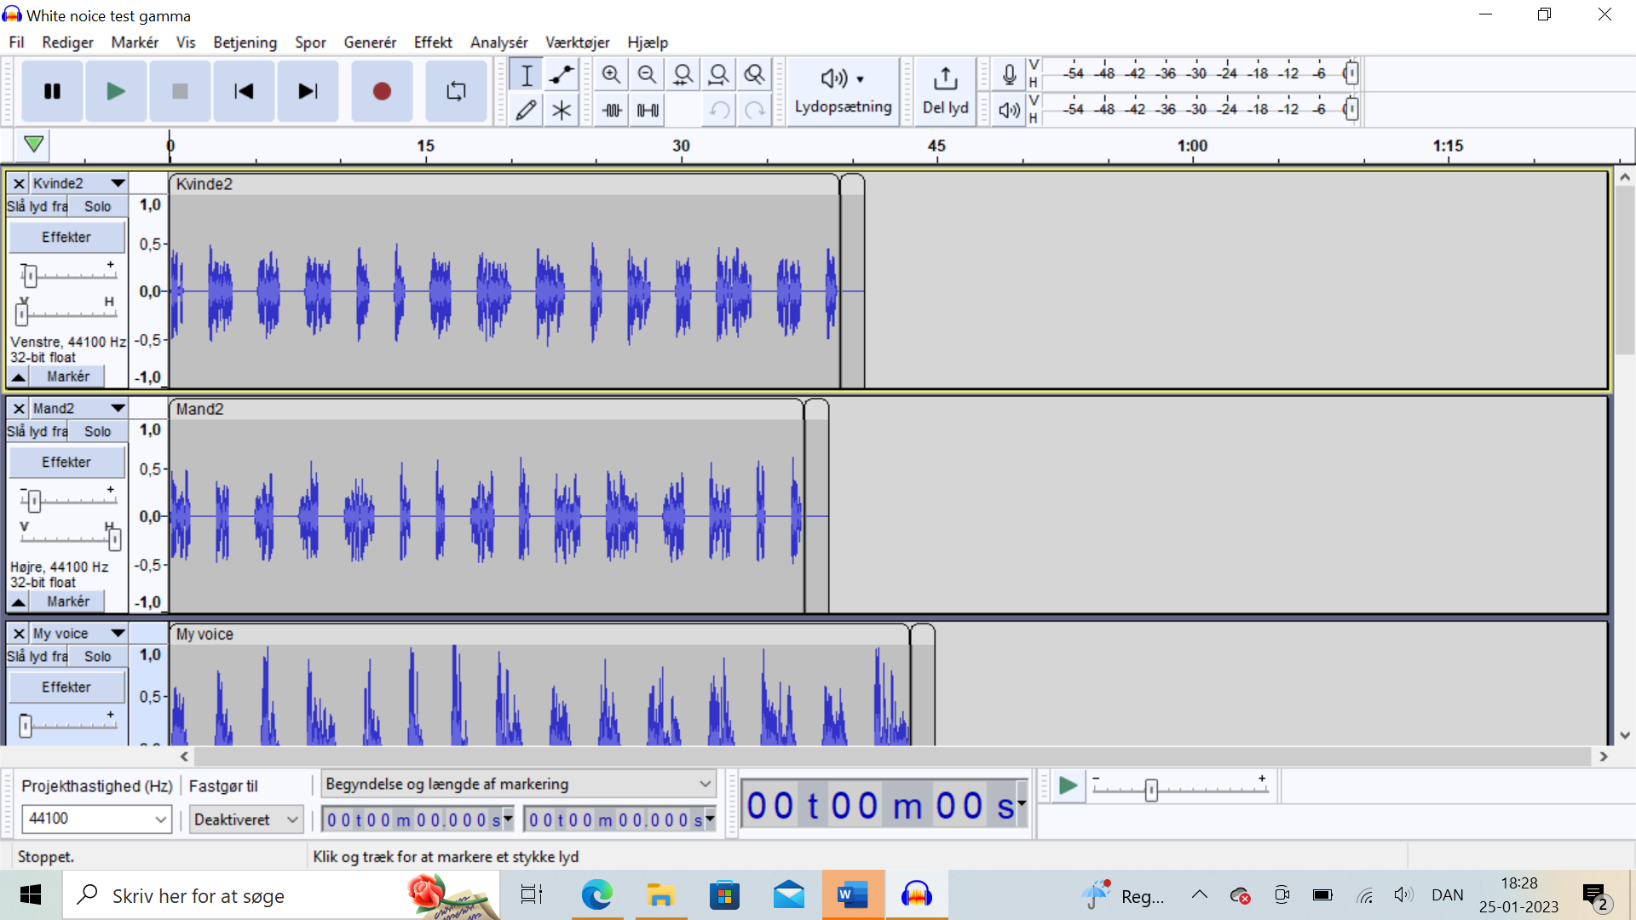Open the Effekt menu
Viewport: 1636px width, 920px height.
click(433, 43)
